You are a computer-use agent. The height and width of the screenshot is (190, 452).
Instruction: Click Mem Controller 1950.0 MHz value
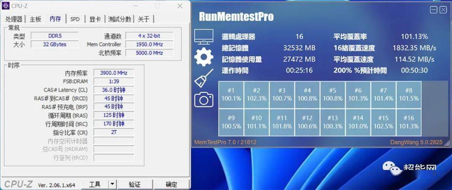149,45
